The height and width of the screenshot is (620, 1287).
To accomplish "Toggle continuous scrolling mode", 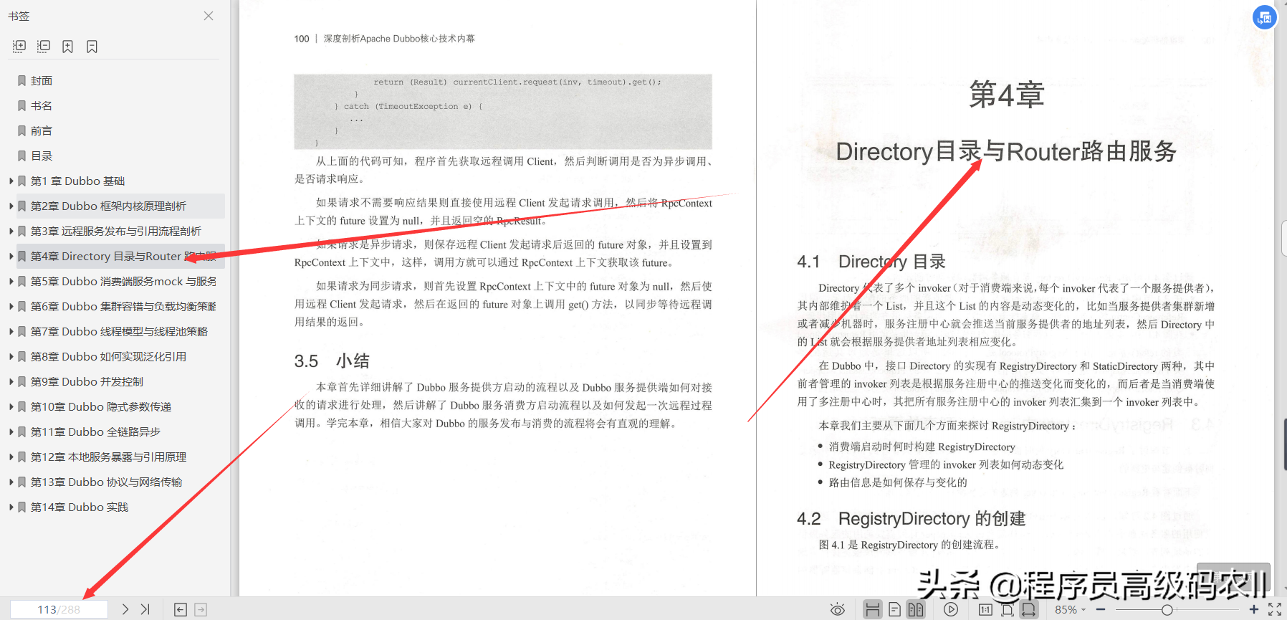I will [x=873, y=609].
